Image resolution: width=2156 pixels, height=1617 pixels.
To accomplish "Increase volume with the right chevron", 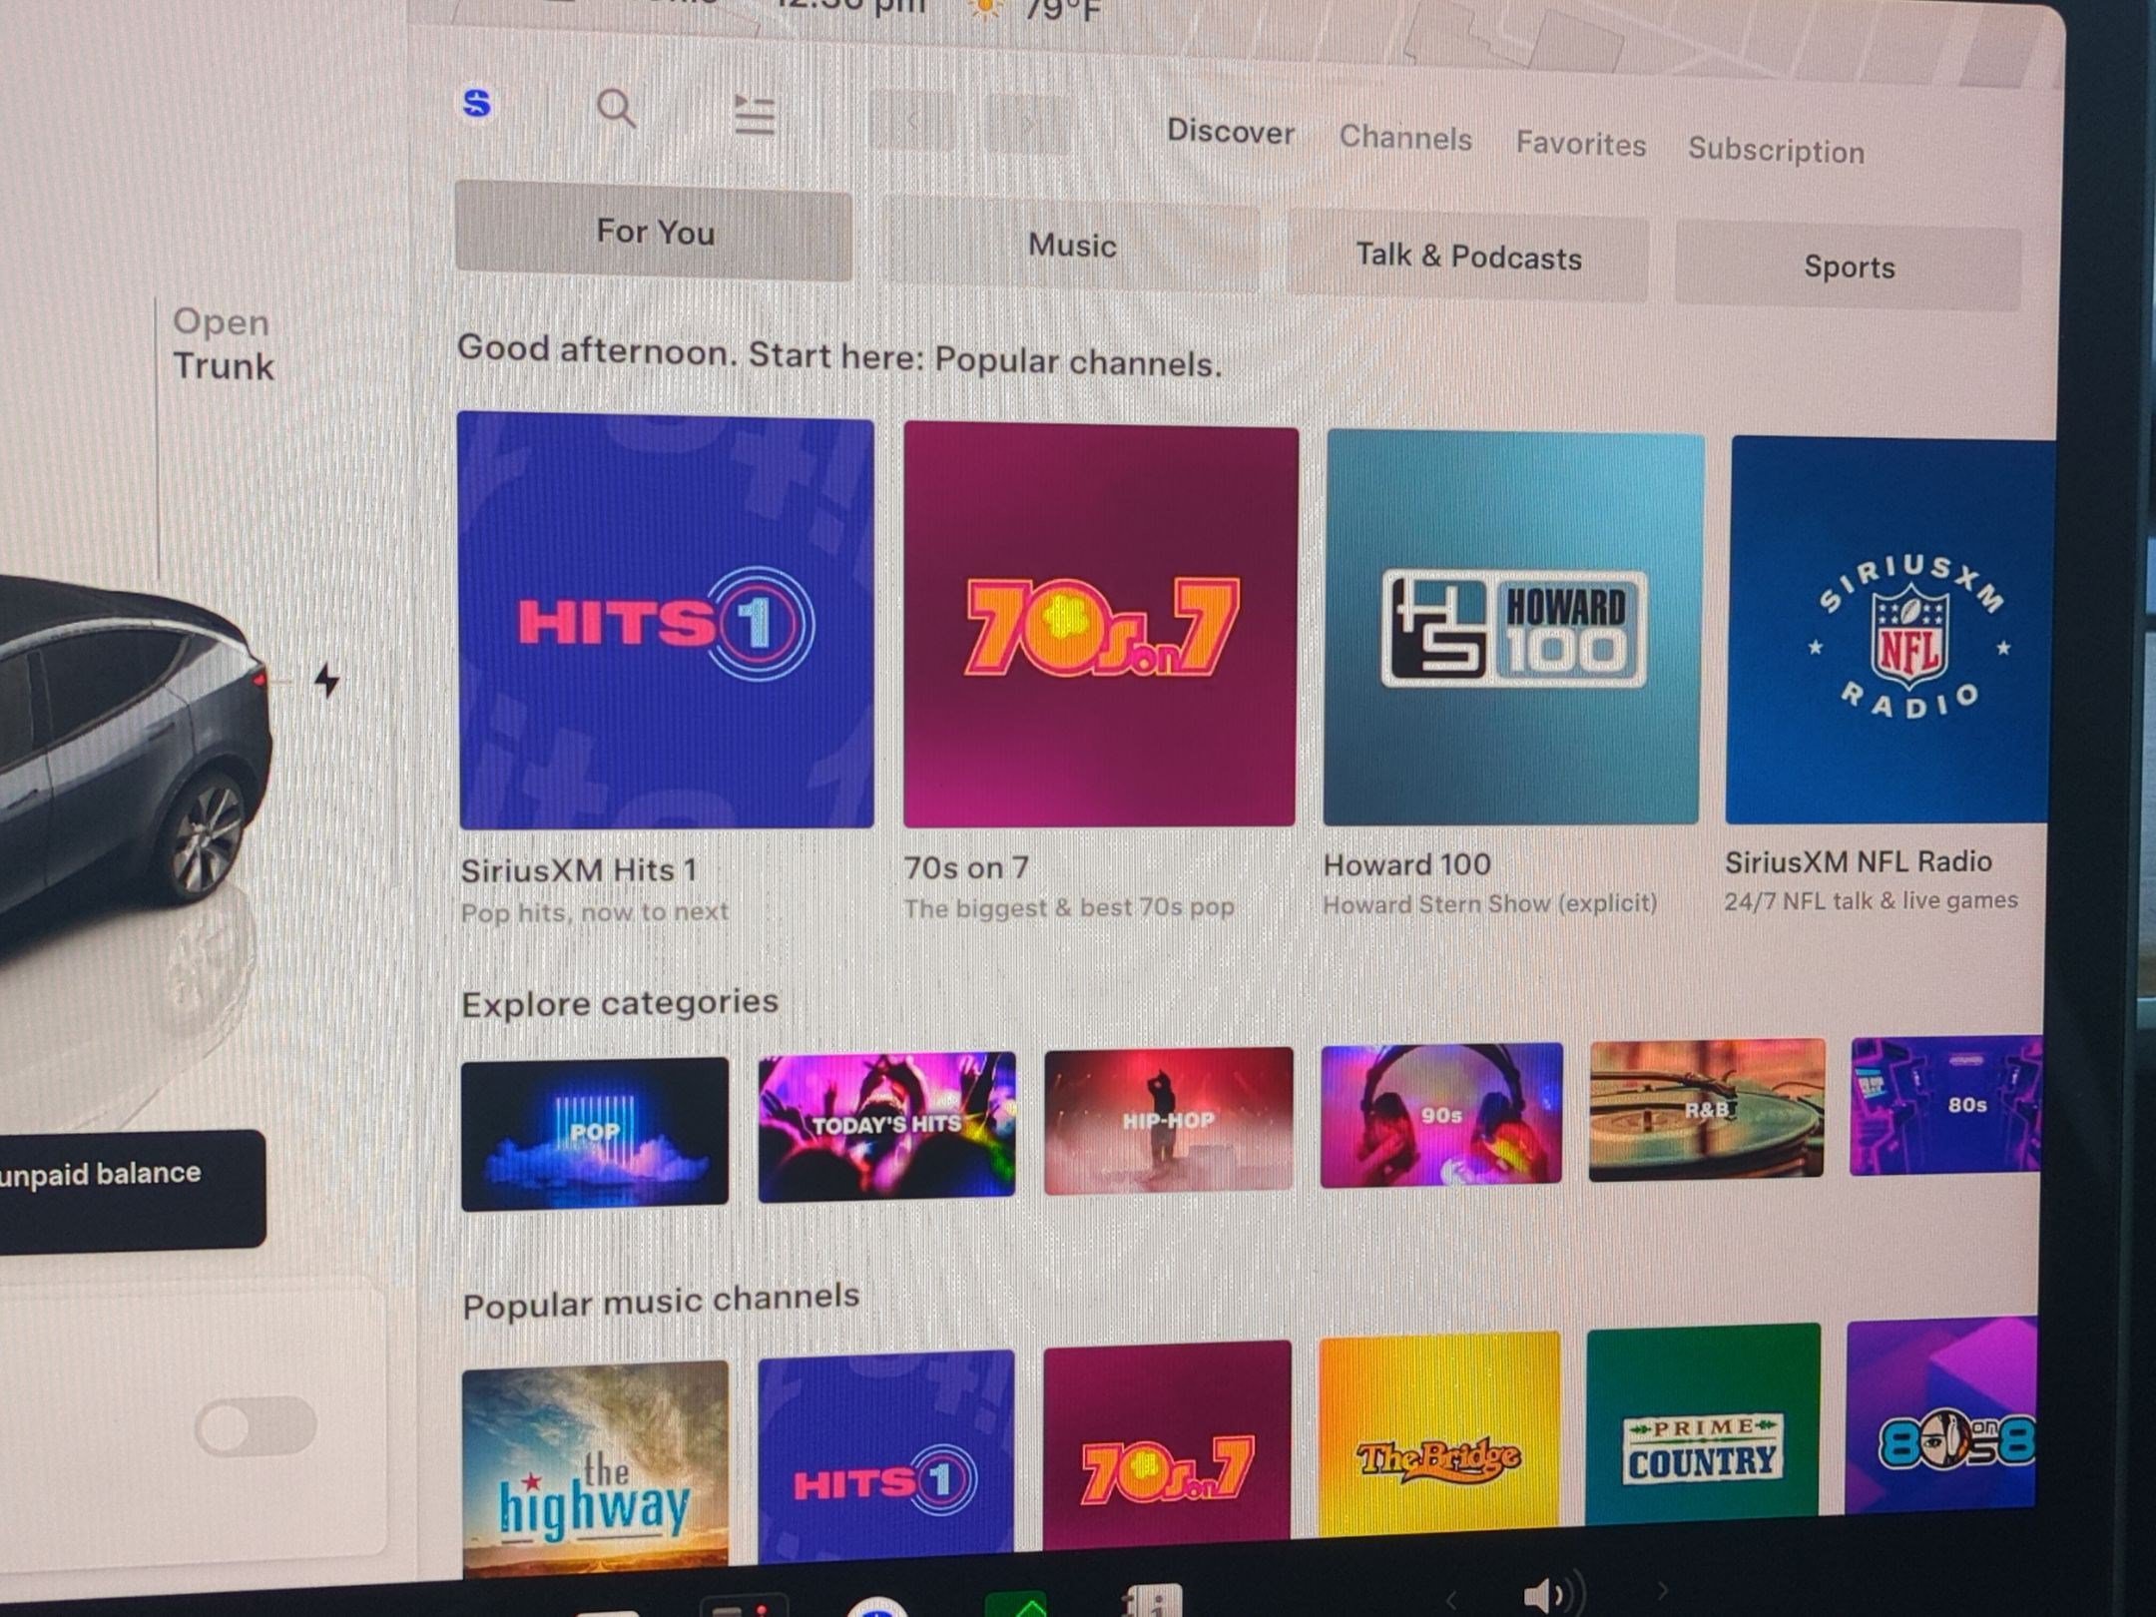I will (1663, 1589).
